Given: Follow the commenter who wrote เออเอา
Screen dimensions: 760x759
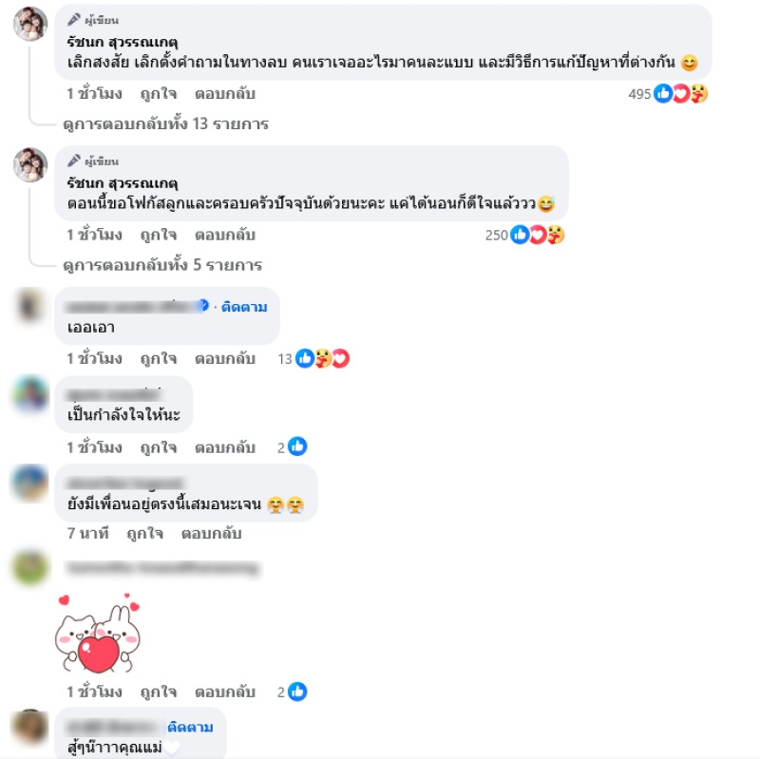Looking at the screenshot, I should point(244,307).
